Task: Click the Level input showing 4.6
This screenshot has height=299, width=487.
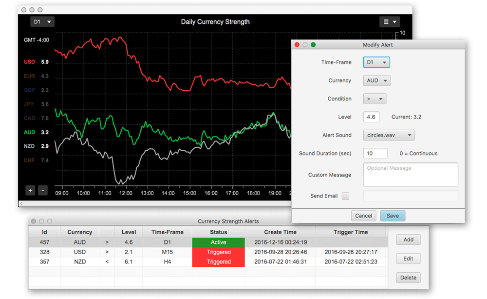Action: click(371, 117)
